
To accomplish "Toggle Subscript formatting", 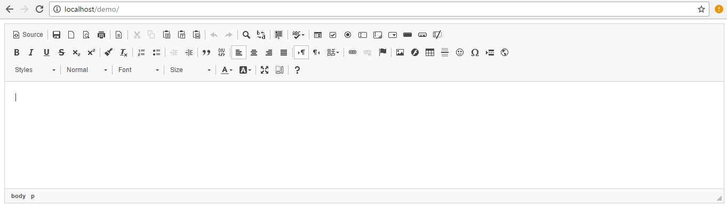I will [x=76, y=52].
